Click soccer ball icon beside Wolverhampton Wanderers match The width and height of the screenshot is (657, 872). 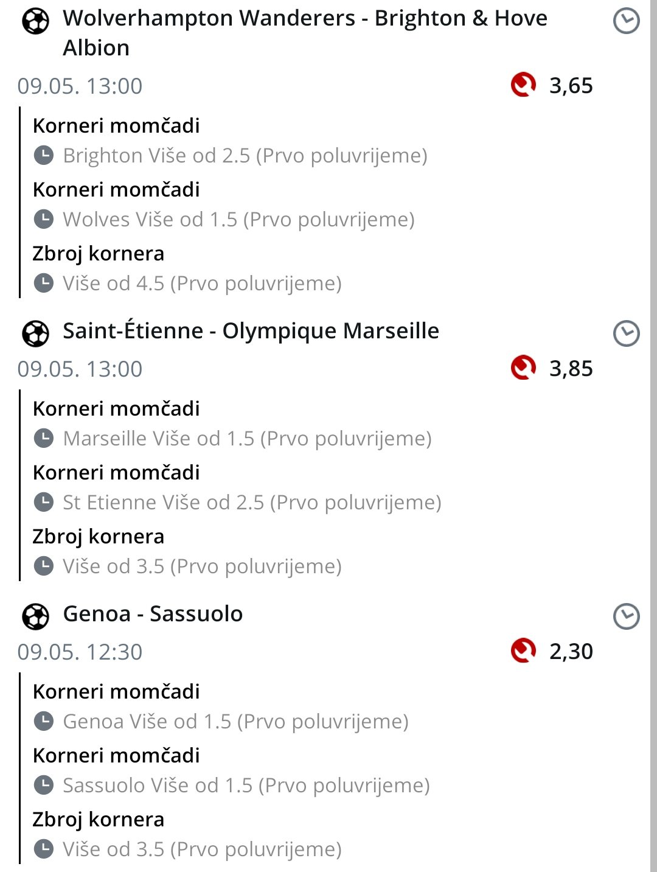pos(35,23)
